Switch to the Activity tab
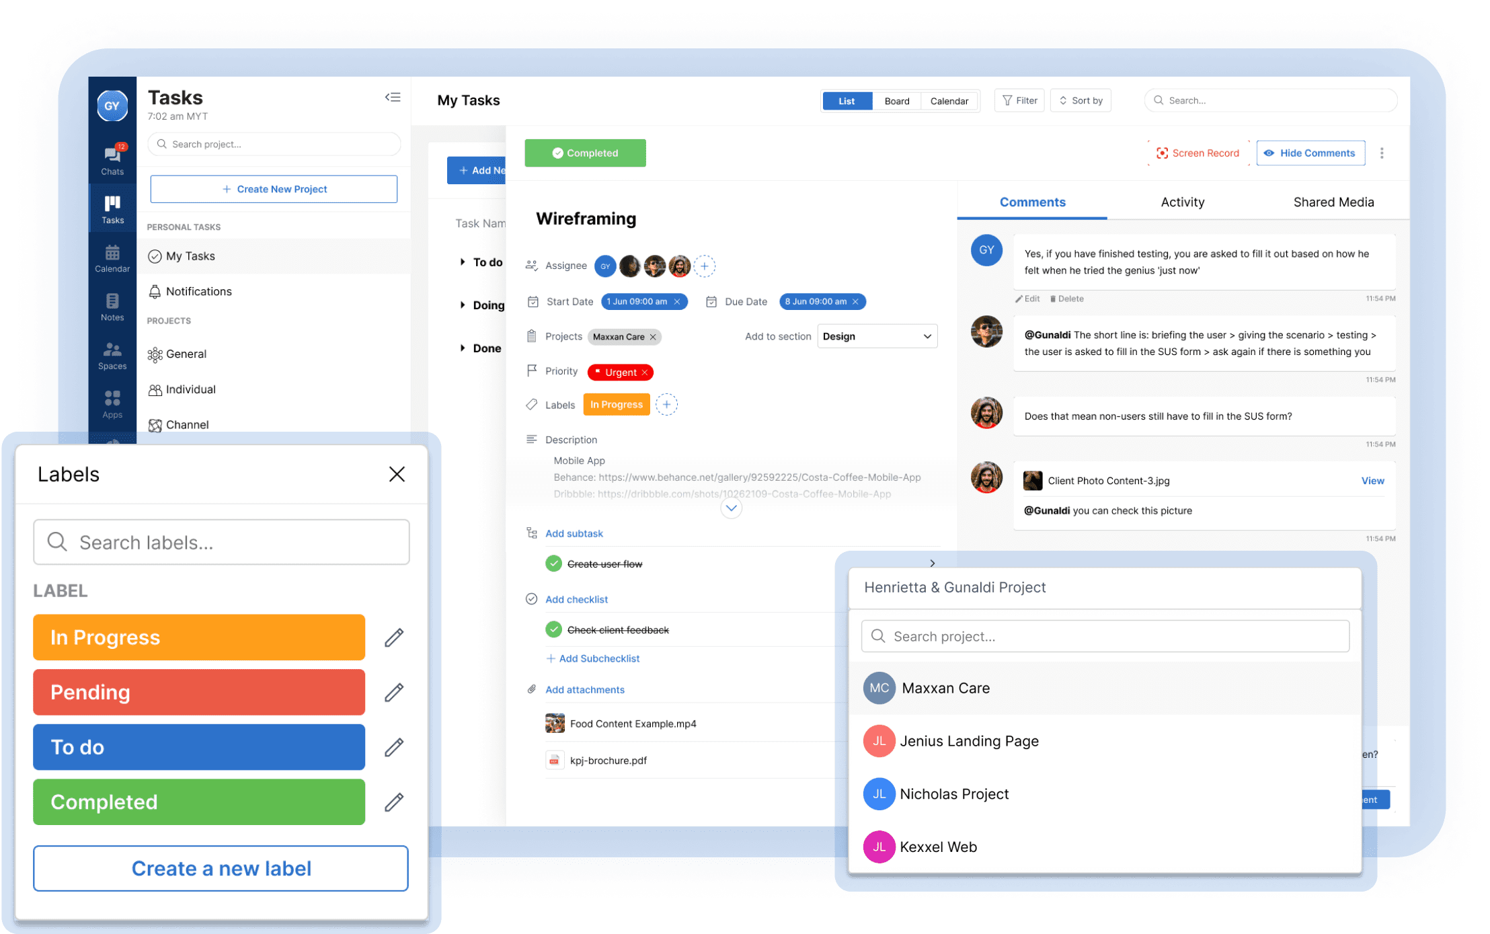Viewport: 1490px width, 934px height. coord(1182,202)
